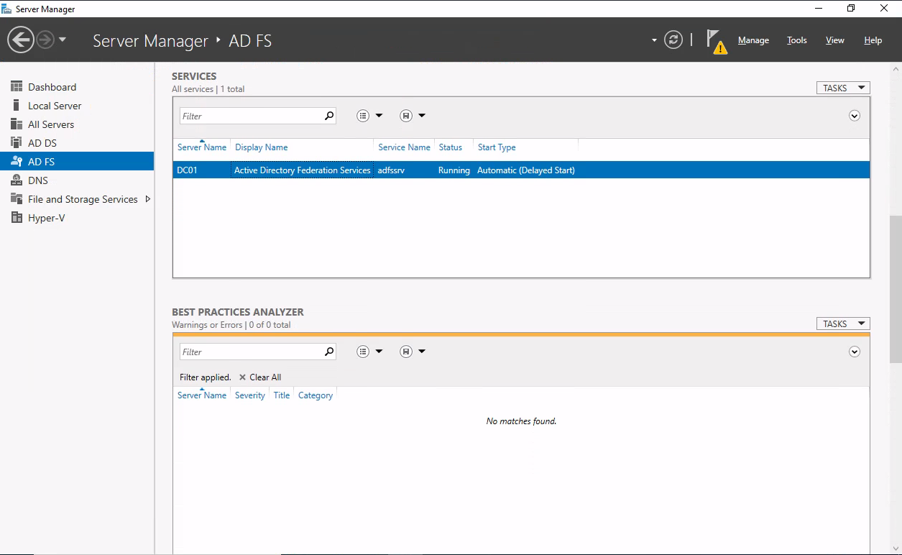Sort Services by Service Name column
Viewport: 902px width, 555px height.
pos(404,147)
